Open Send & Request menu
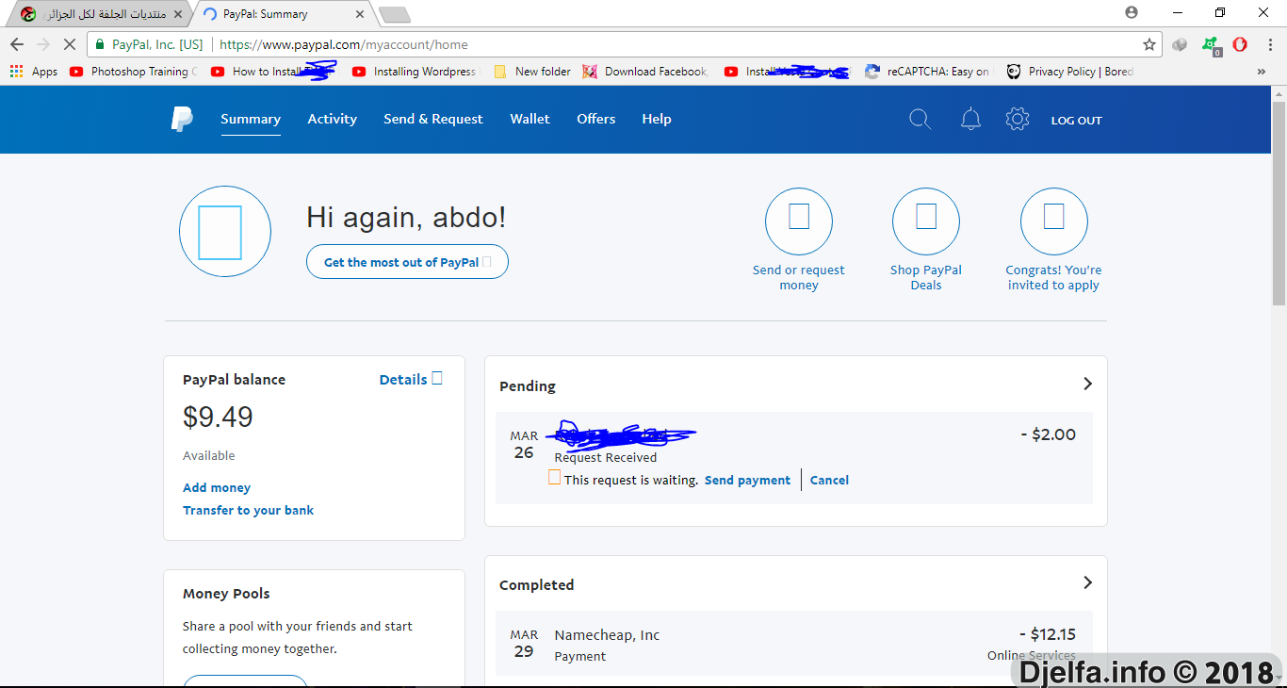1287x688 pixels. point(432,119)
